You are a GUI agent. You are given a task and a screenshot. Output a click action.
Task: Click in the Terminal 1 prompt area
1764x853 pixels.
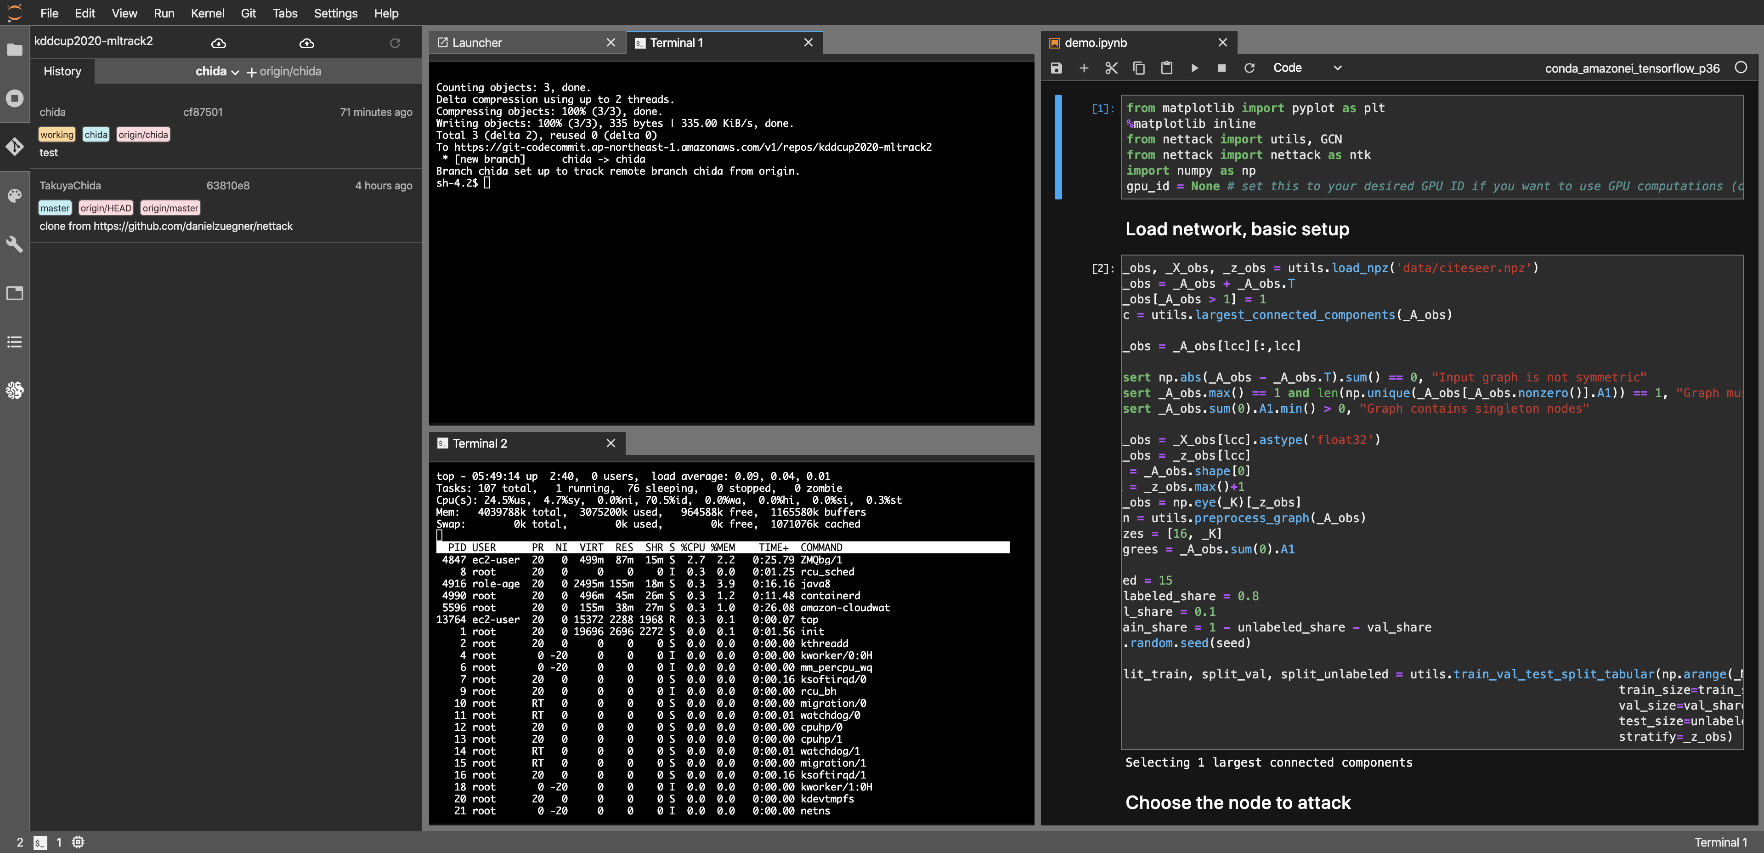(487, 183)
